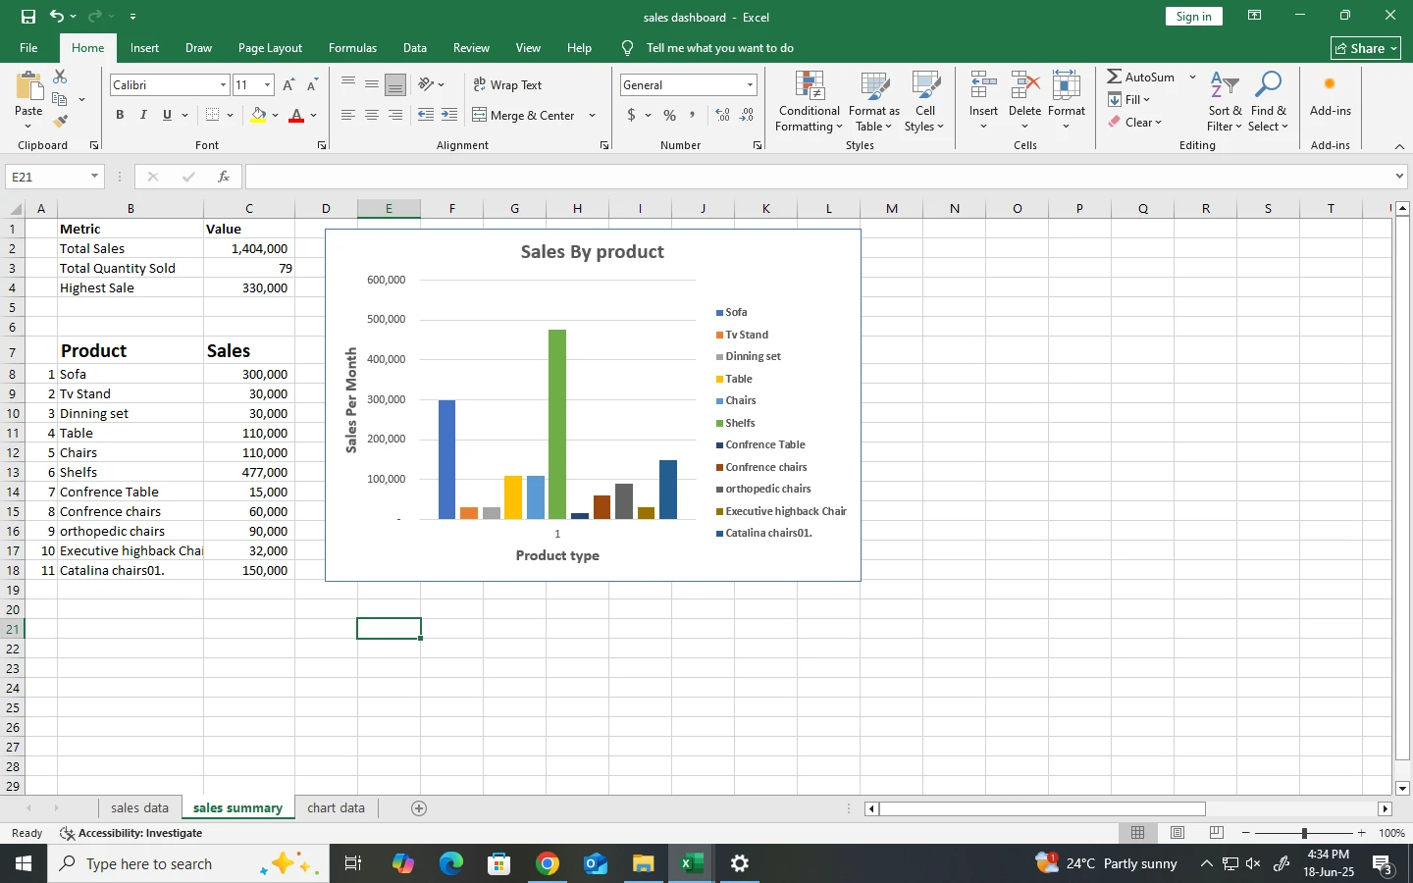This screenshot has height=883, width=1413.
Task: Expand the General number format dropdown
Action: [x=750, y=85]
